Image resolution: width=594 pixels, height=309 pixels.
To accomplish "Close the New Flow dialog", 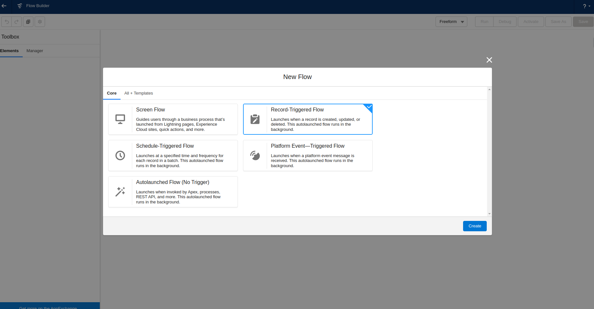I will point(489,60).
